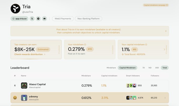Open the s4mmy profile name
The image size is (179, 106).
pyautogui.click(x=33, y=97)
